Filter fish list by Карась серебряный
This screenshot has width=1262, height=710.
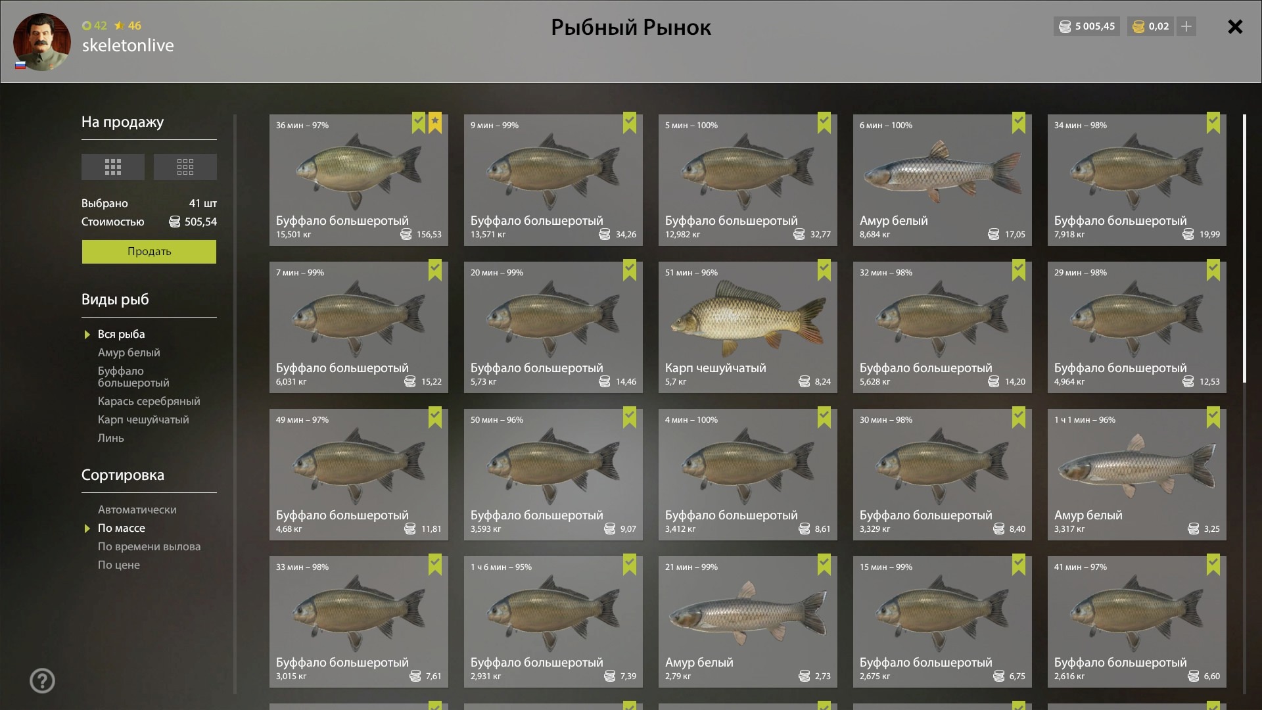pyautogui.click(x=149, y=401)
